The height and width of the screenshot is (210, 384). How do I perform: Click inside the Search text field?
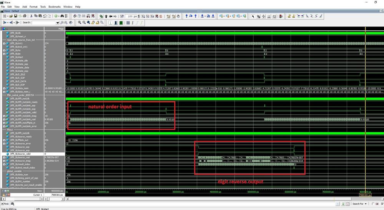(x=43, y=23)
